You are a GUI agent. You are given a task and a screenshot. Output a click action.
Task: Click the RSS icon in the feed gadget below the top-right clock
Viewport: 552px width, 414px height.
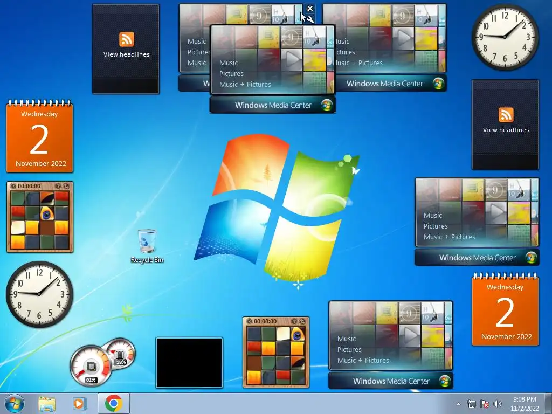point(506,115)
